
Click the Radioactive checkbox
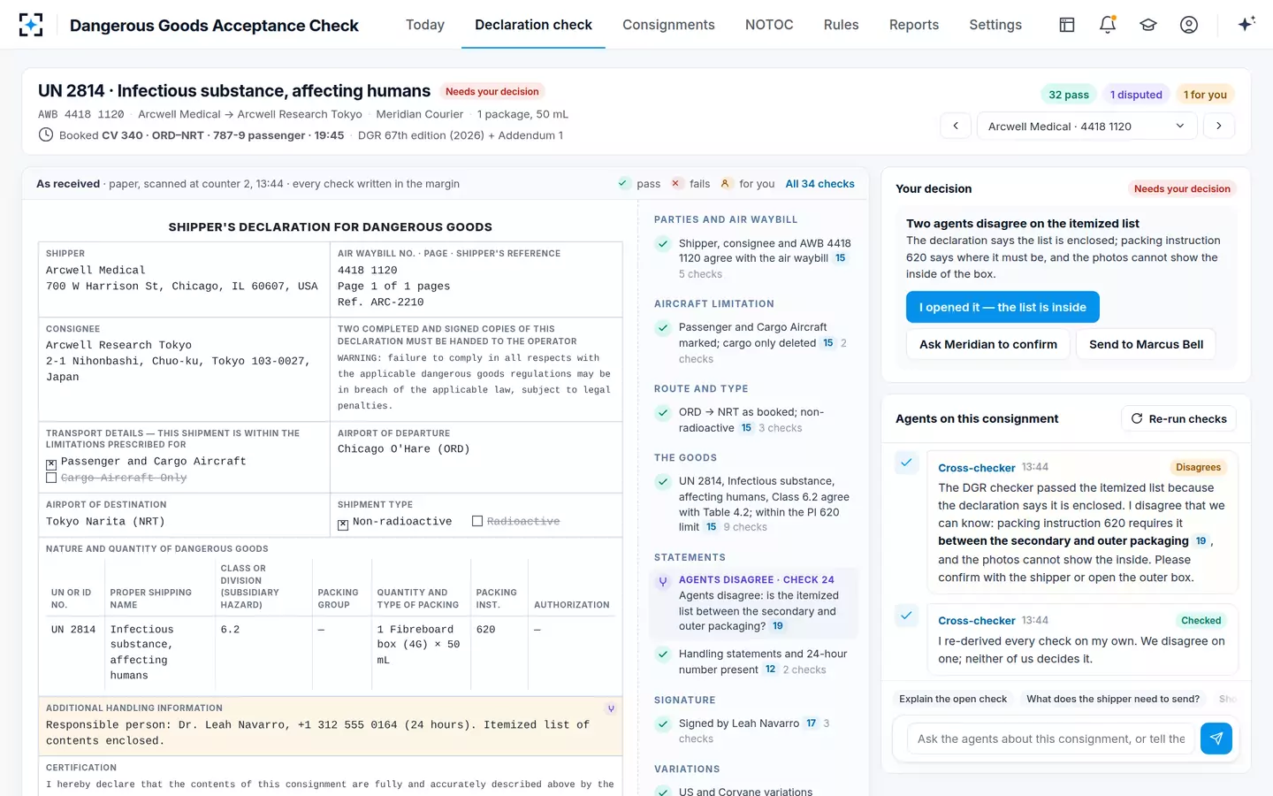(477, 522)
